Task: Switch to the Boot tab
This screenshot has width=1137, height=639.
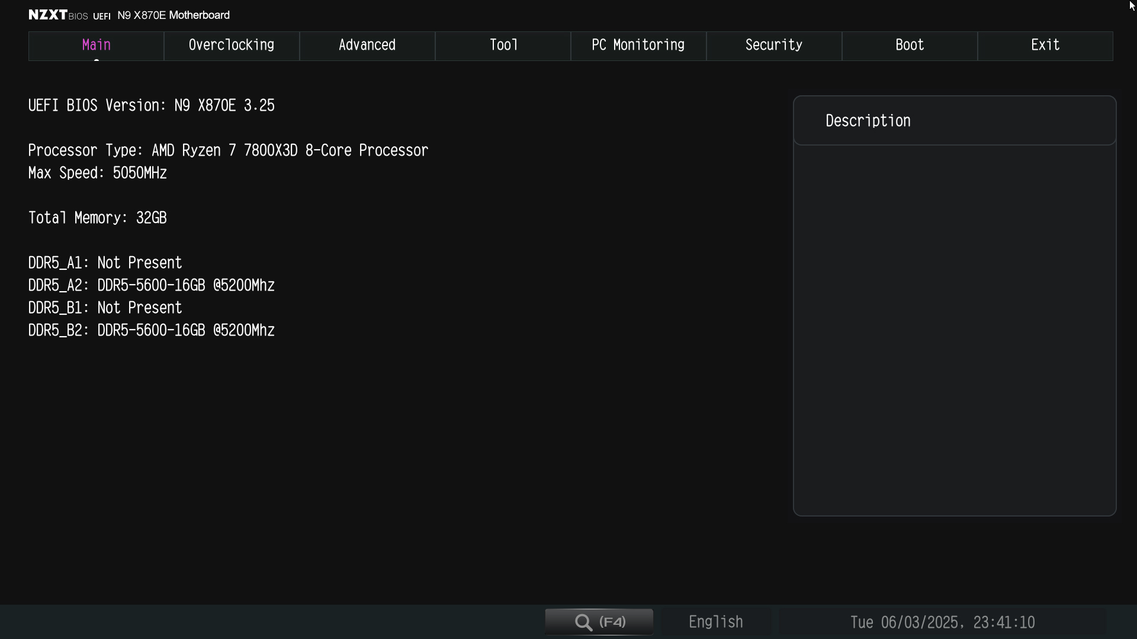Action: pyautogui.click(x=910, y=46)
